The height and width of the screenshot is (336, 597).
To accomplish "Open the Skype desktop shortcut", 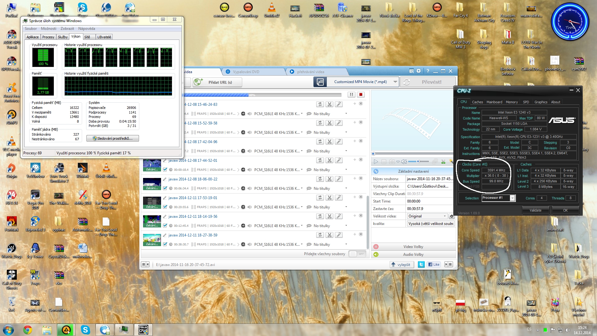I will tap(82, 9).
